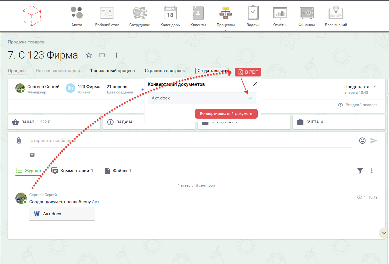Click the Отправить сообщение input field
This screenshot has height=264, width=389.
pos(189,141)
